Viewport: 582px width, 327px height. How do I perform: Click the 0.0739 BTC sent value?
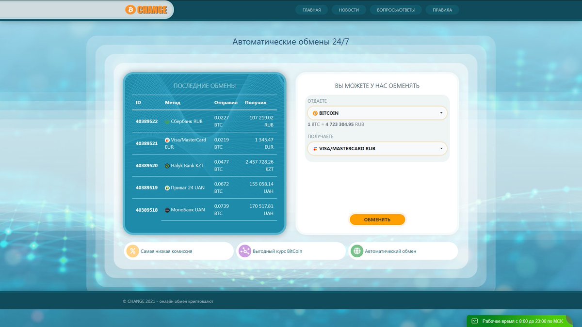(x=222, y=210)
